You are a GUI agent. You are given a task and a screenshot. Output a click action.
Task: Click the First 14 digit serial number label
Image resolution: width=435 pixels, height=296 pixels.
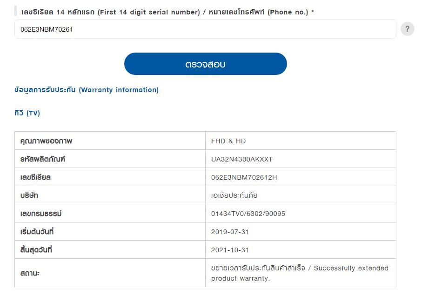click(x=149, y=12)
